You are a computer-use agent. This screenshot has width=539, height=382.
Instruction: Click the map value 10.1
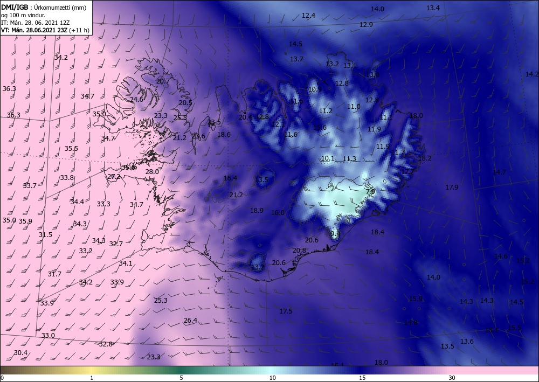(328, 158)
